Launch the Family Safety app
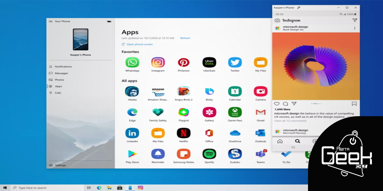The image size is (383, 191). [x=158, y=112]
